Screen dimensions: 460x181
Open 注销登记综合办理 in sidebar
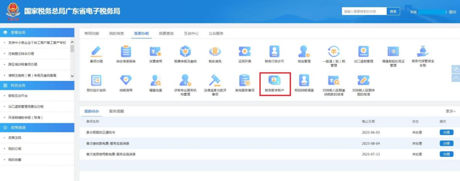tap(21, 54)
